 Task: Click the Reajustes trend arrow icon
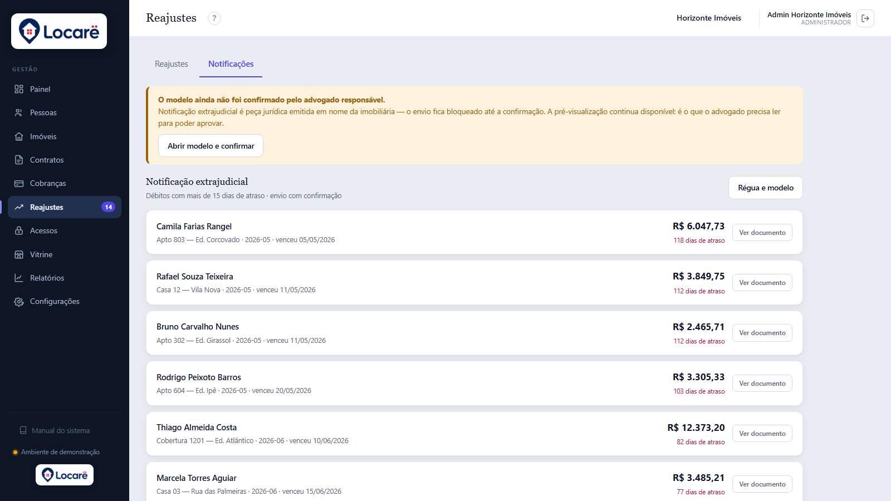(x=19, y=207)
